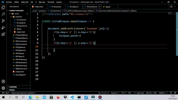Screen dimensions: 178x100
Task: Click CLASES.listaBloques.map() callback breadcrumb
Action: 78,11
